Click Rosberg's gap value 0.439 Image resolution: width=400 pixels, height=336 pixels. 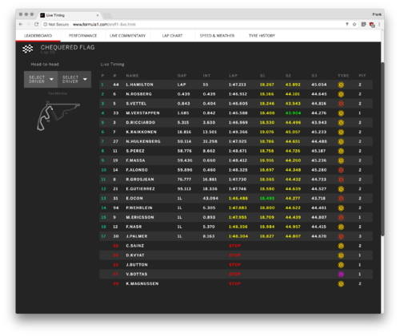tap(183, 94)
